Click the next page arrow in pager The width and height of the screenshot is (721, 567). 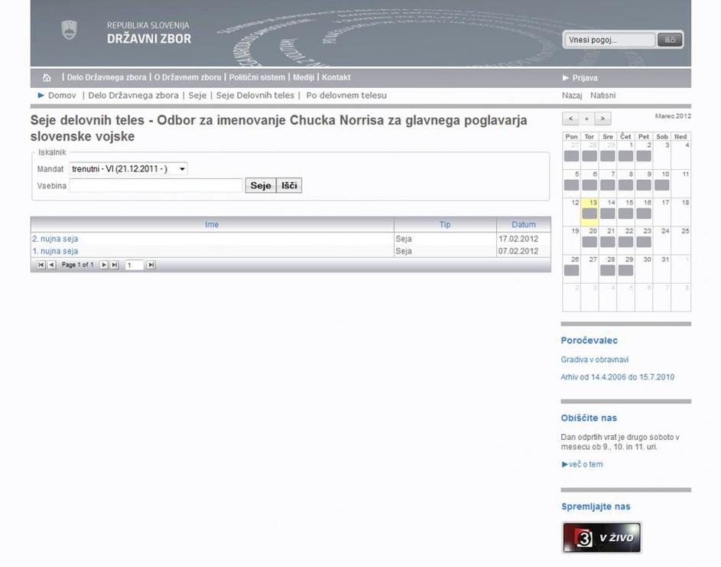[x=104, y=265]
